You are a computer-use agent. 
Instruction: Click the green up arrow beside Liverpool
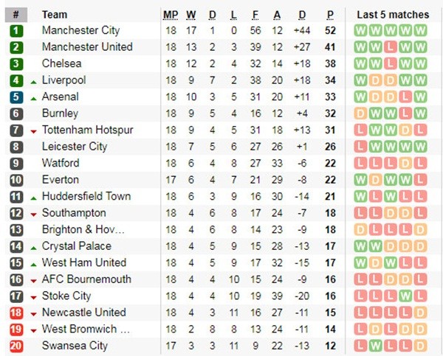point(33,80)
